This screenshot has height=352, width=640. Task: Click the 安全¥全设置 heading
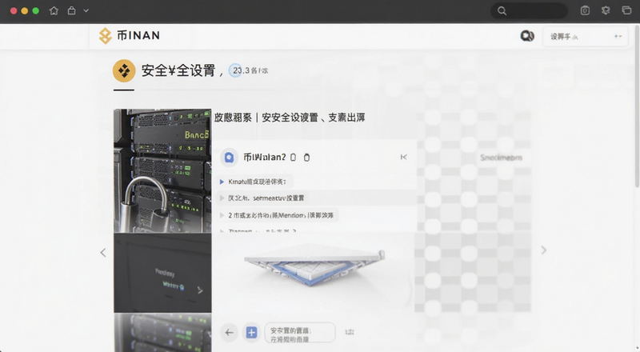tap(178, 70)
